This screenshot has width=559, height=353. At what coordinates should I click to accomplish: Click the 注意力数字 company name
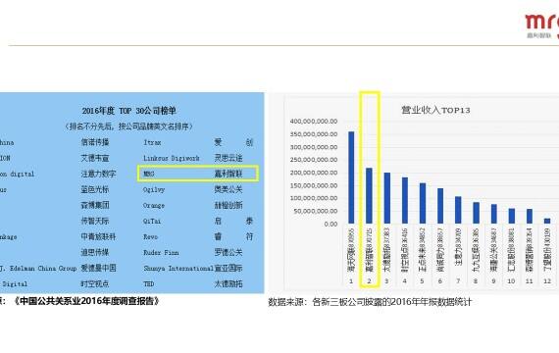pyautogui.click(x=98, y=174)
